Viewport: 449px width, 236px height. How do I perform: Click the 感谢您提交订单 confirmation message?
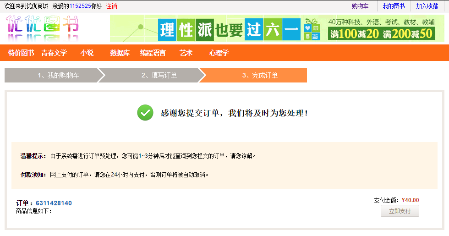pos(234,113)
